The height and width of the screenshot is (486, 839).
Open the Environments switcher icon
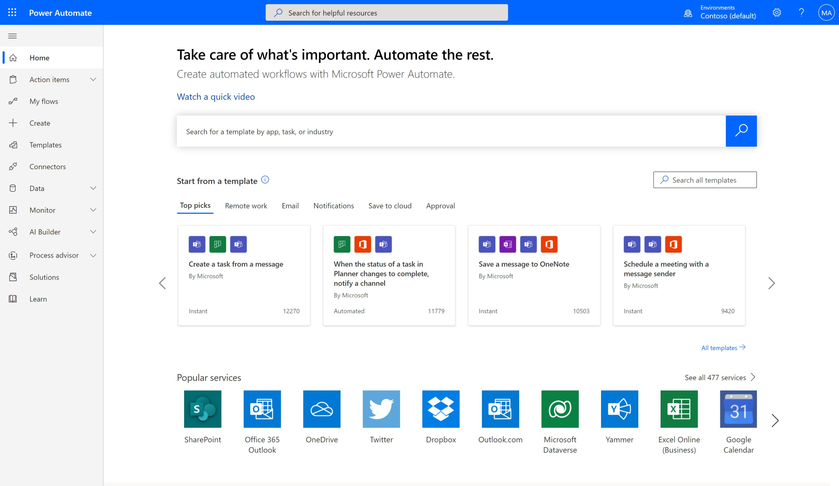688,12
